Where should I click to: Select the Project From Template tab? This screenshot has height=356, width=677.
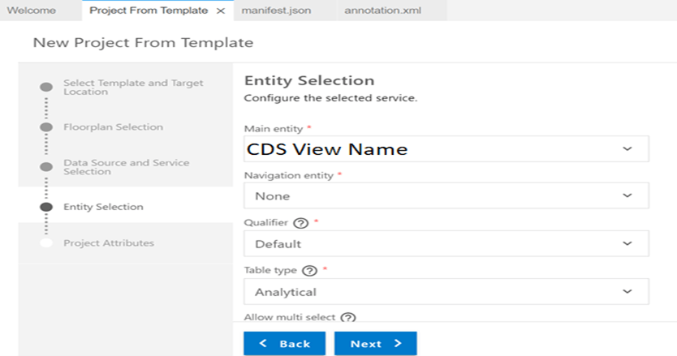[149, 11]
